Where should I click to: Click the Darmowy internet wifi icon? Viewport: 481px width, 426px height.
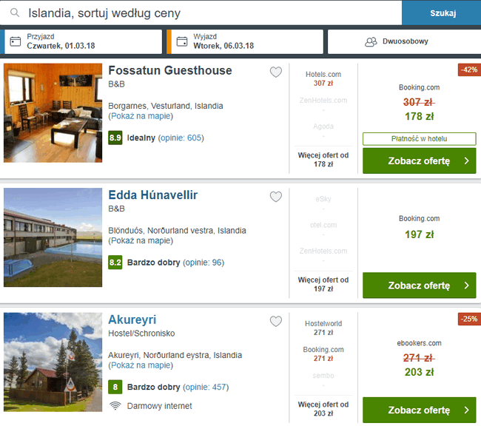click(x=115, y=406)
